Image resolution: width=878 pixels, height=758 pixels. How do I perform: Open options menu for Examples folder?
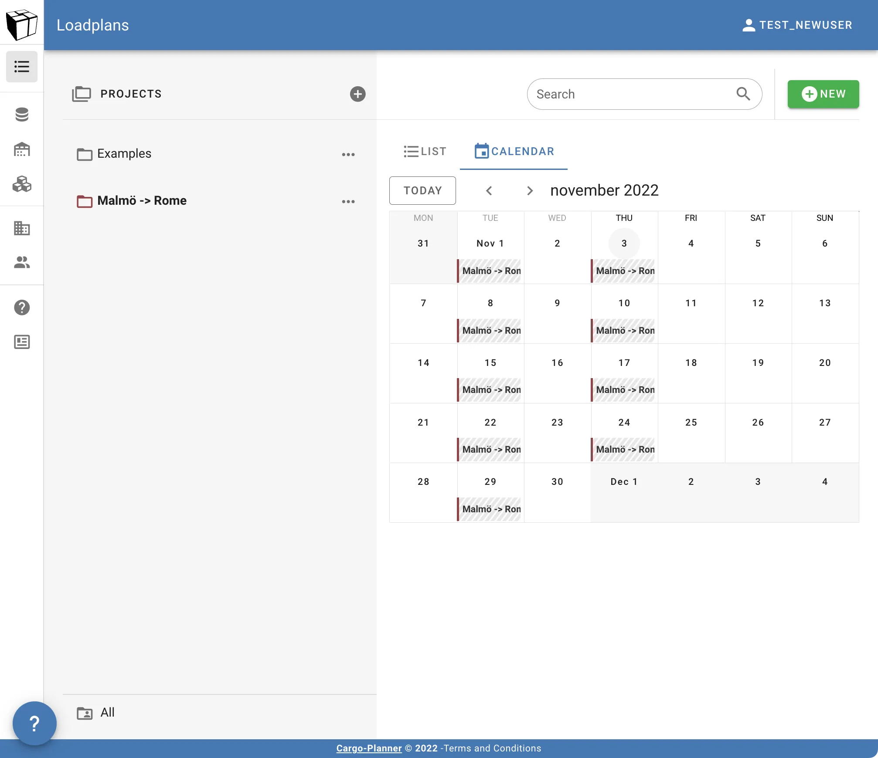pos(348,154)
